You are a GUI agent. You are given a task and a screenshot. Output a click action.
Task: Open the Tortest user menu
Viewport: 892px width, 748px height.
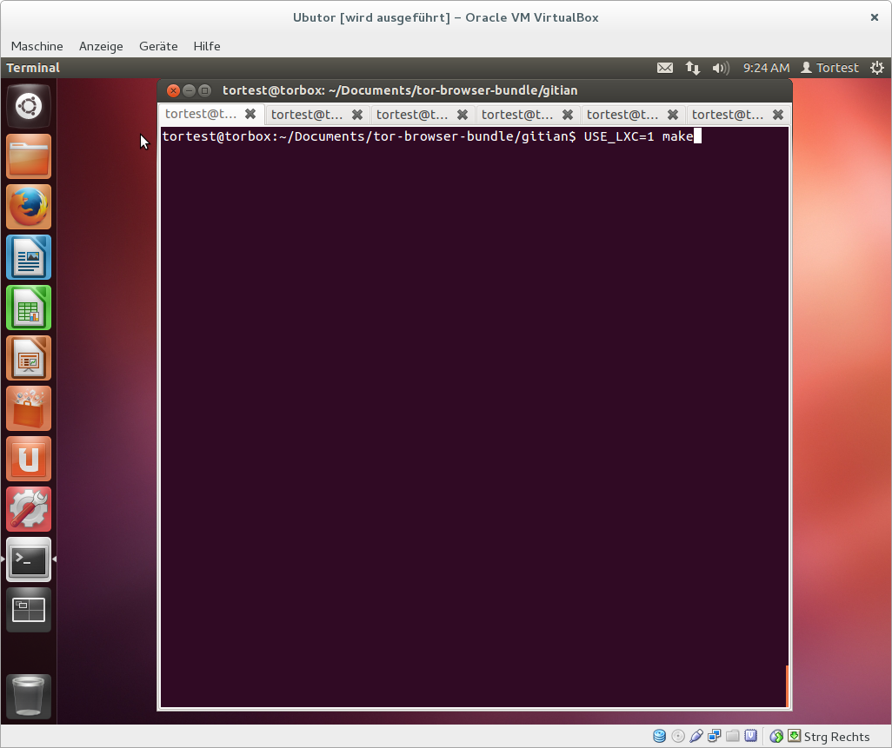click(x=829, y=68)
